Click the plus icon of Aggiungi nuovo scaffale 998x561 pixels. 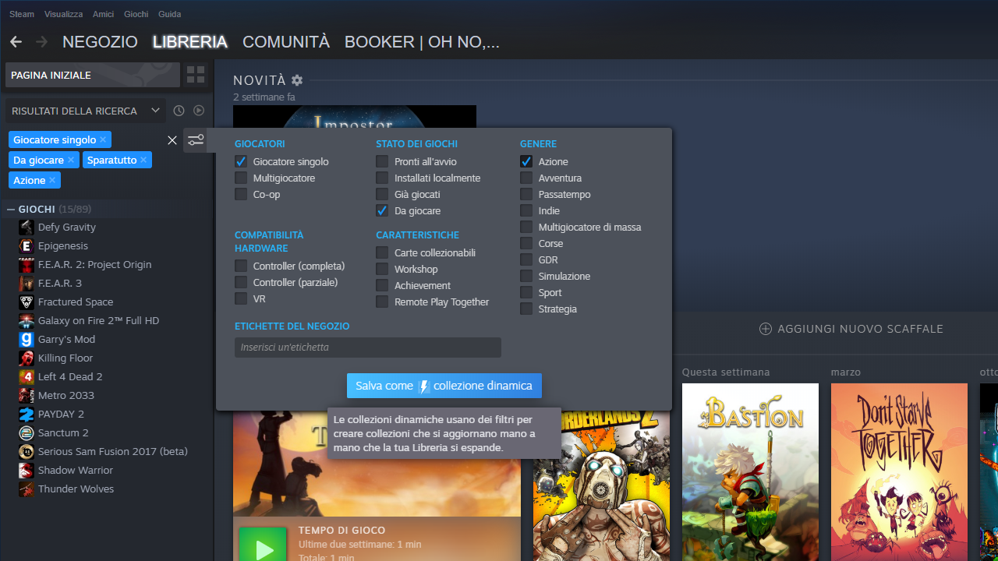766,329
